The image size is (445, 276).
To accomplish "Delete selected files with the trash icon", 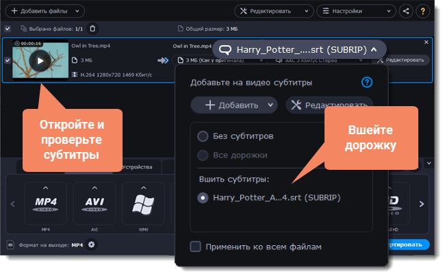I will coord(93,28).
